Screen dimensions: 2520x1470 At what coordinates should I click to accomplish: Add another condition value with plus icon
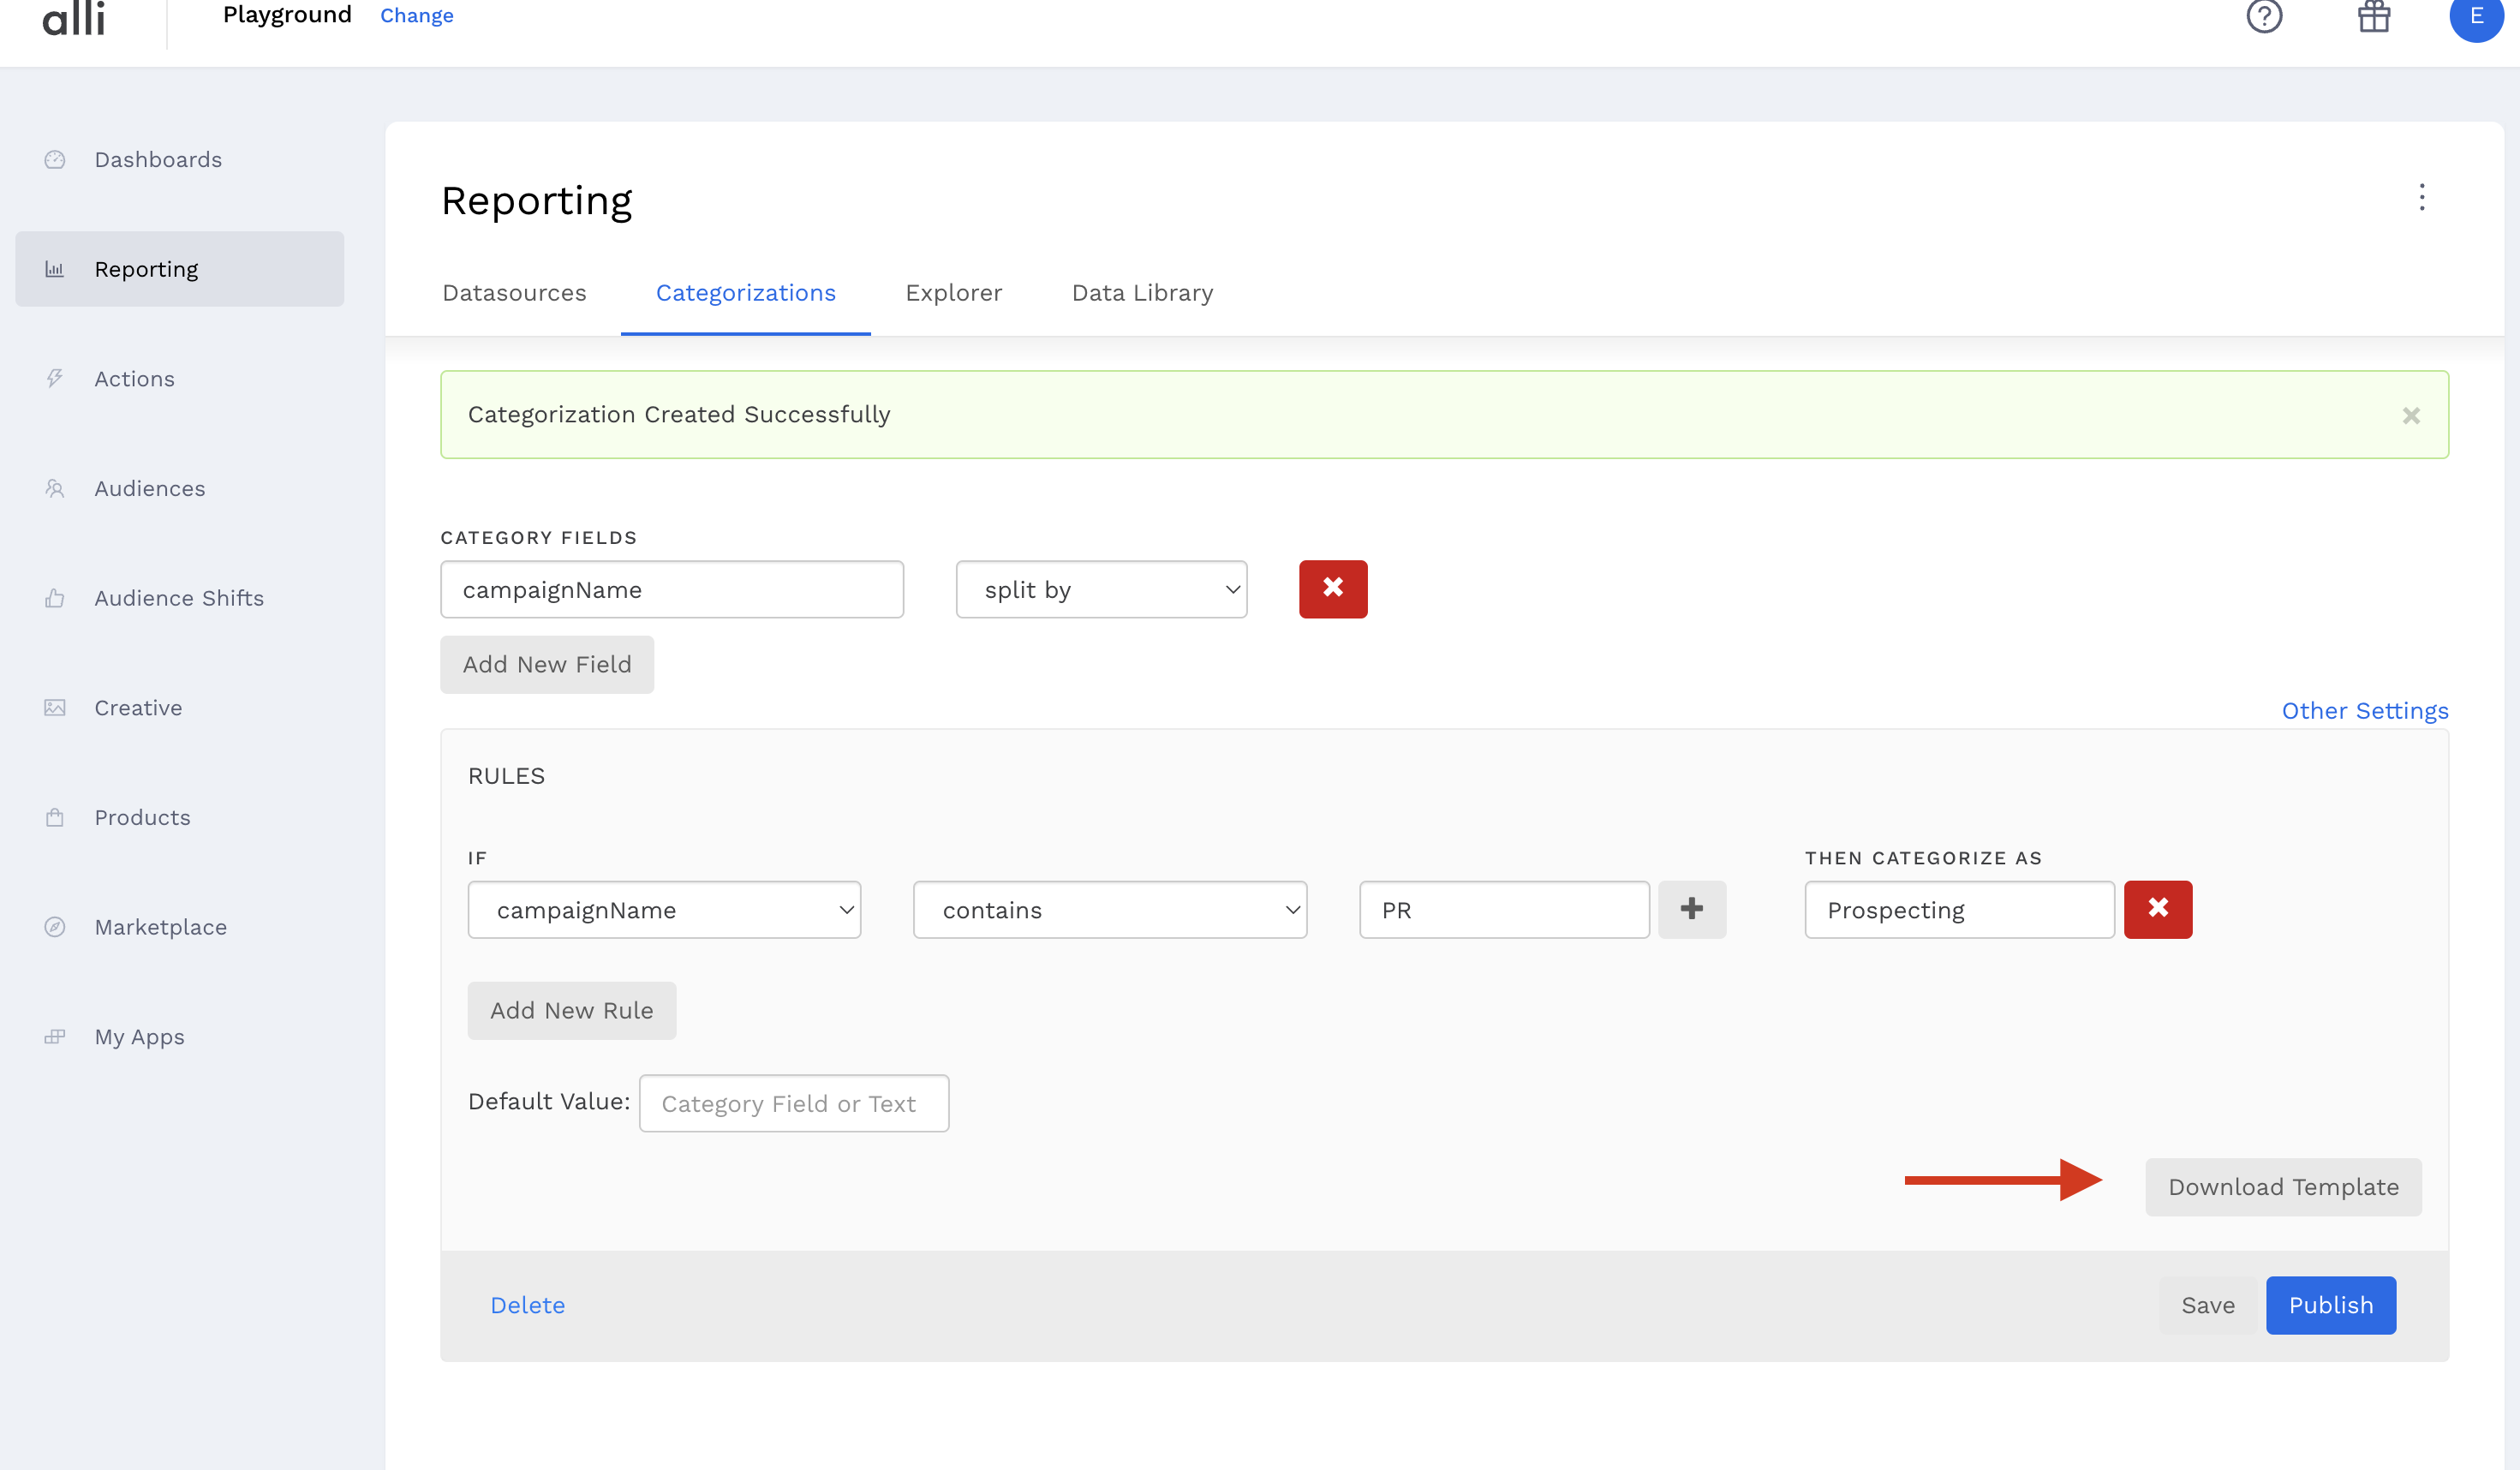pyautogui.click(x=1691, y=909)
